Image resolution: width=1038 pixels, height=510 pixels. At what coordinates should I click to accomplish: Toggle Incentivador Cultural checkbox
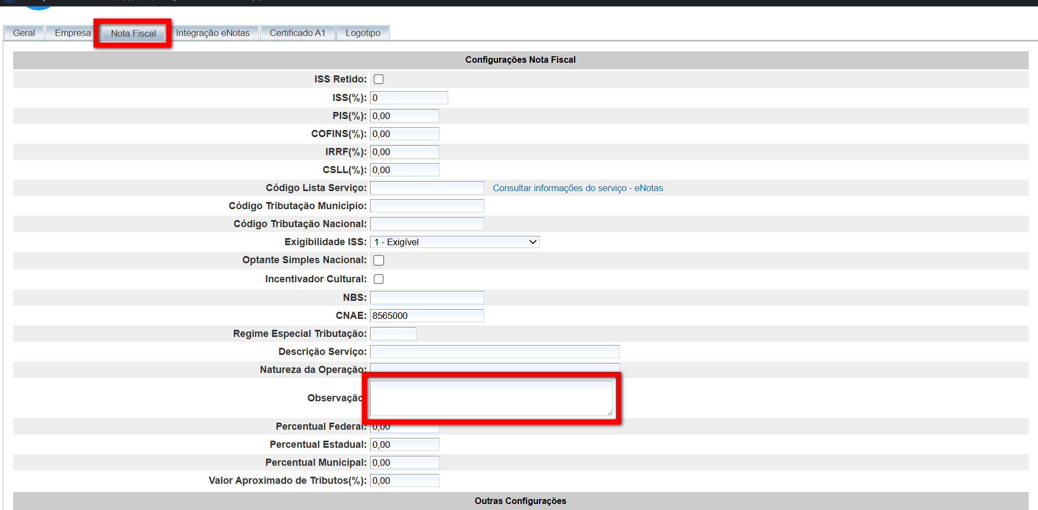click(378, 279)
